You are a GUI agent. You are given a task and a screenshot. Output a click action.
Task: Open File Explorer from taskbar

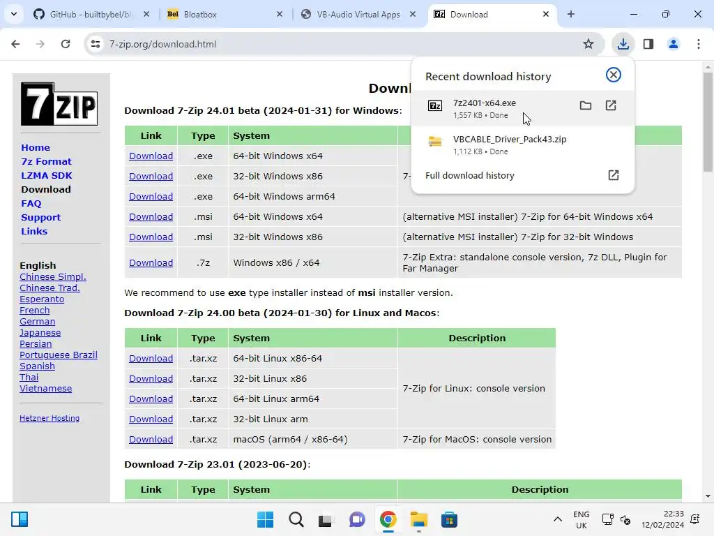pos(418,519)
